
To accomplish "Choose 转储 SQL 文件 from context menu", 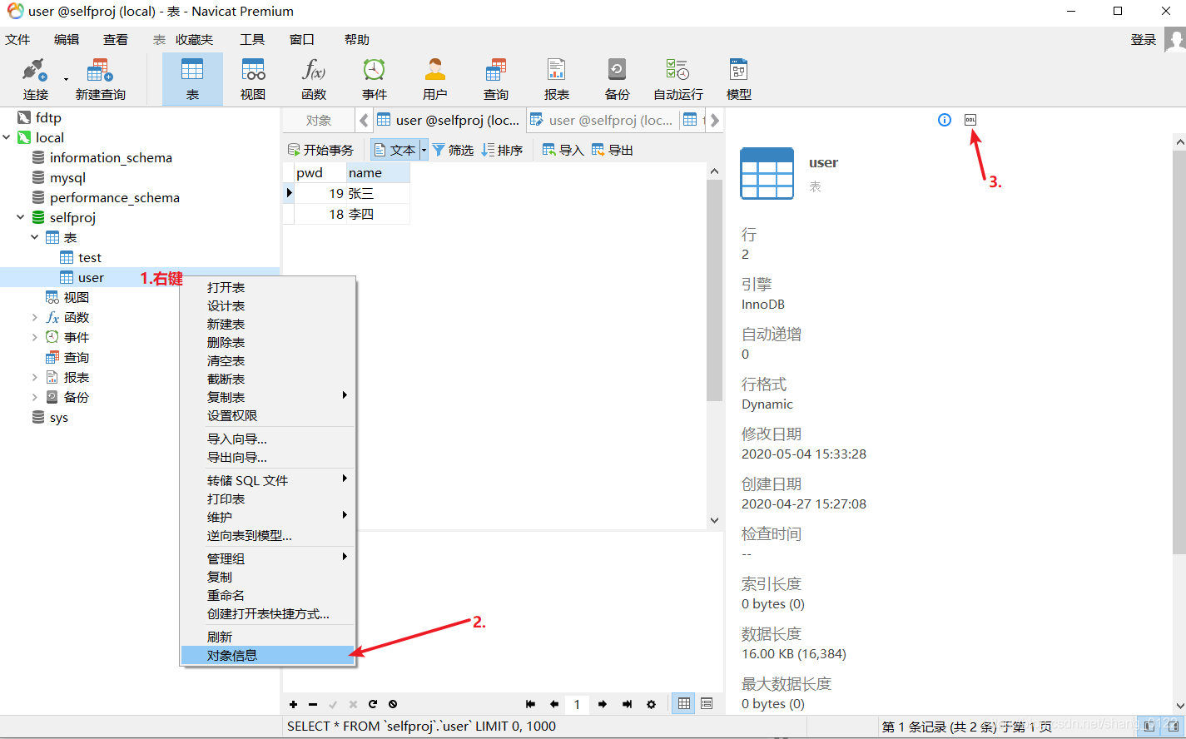I will tap(268, 481).
